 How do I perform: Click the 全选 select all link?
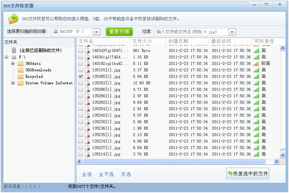[86, 174]
